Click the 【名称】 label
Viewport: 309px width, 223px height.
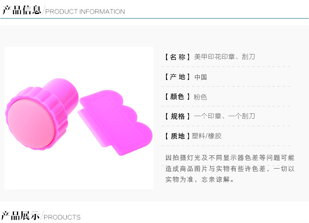point(177,57)
